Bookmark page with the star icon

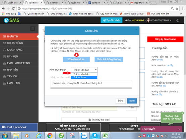click(x=177, y=8)
